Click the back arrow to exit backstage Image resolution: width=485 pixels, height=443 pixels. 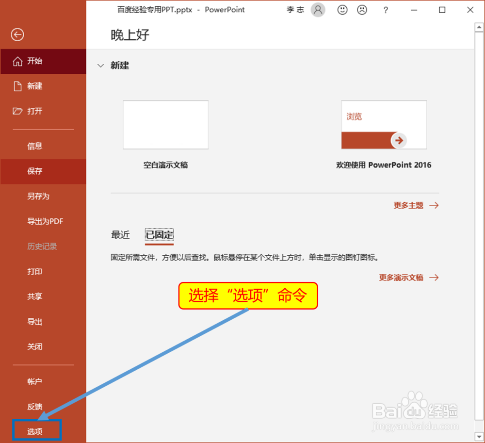point(17,34)
